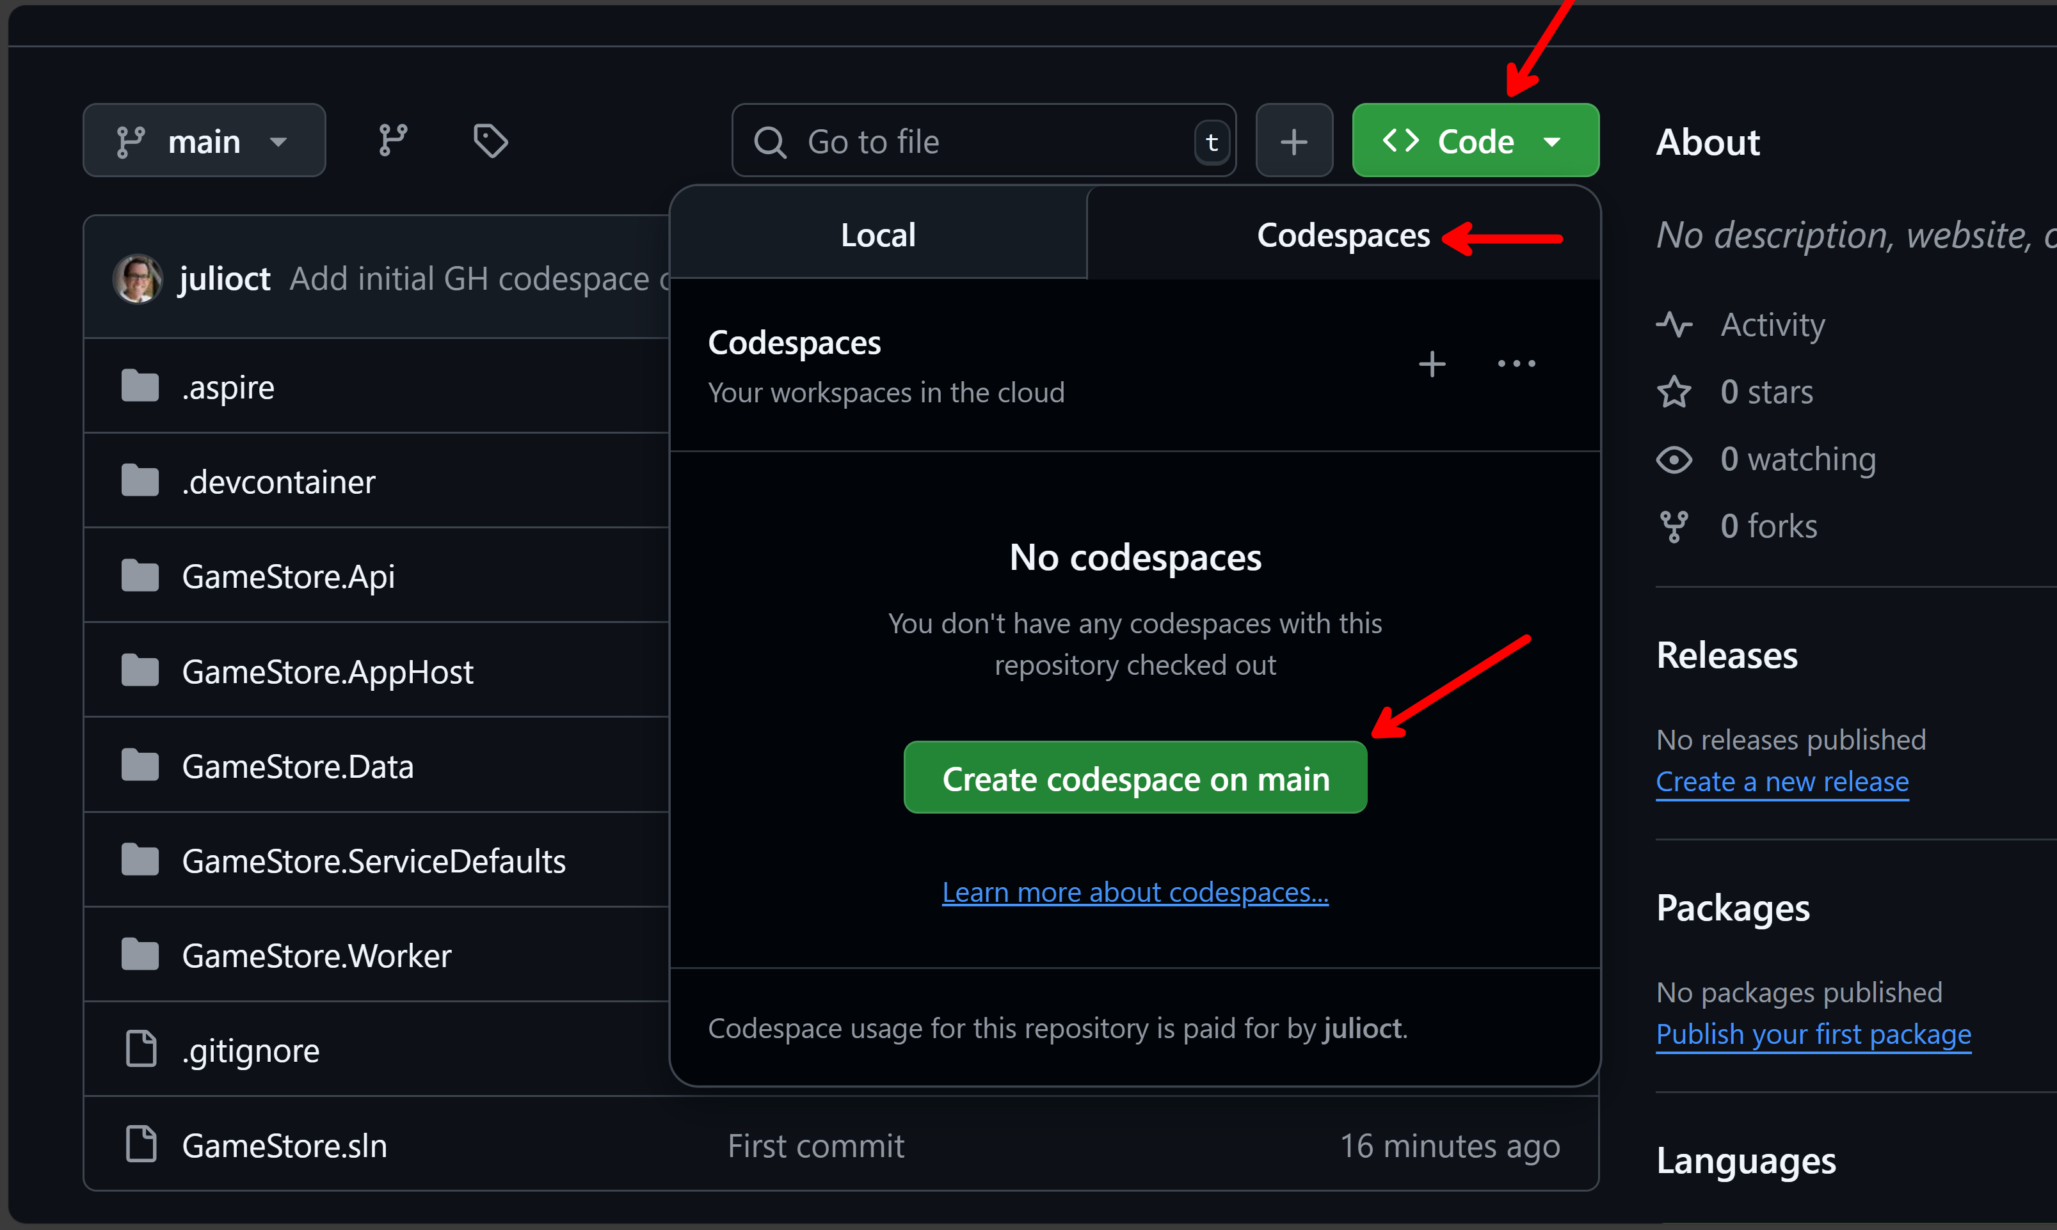
Task: Click the t keyboard shortcut badge
Action: pyautogui.click(x=1212, y=143)
